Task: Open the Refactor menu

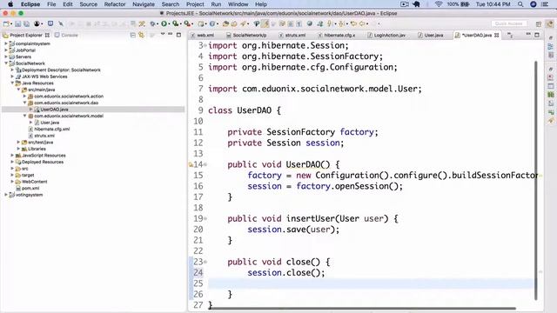Action: coord(115,4)
